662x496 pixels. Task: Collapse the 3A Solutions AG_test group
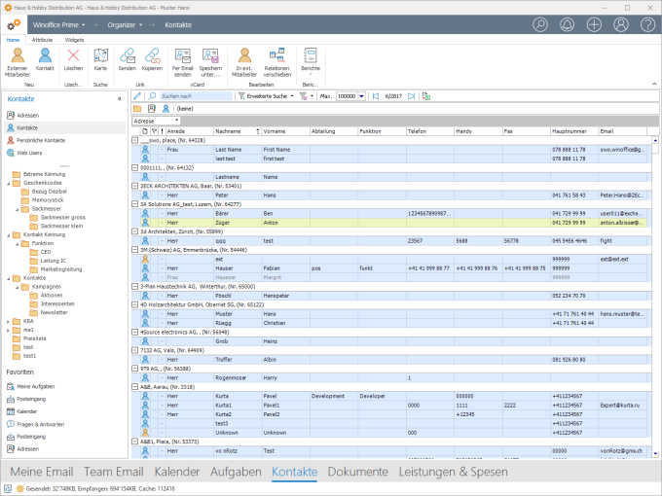click(135, 204)
